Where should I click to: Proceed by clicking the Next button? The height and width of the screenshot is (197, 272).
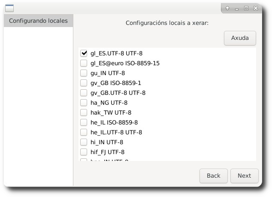coord(244,176)
